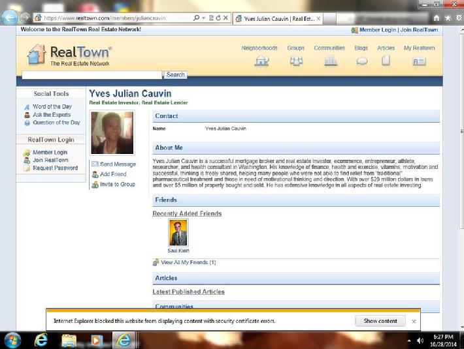Click the Blogs menu label
This screenshot has height=349, width=464.
tap(361, 48)
